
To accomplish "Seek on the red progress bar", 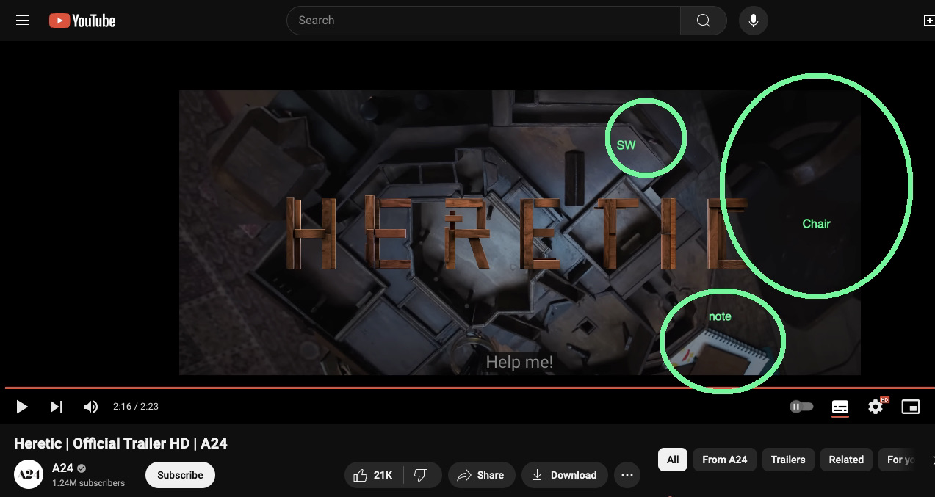I will point(470,388).
